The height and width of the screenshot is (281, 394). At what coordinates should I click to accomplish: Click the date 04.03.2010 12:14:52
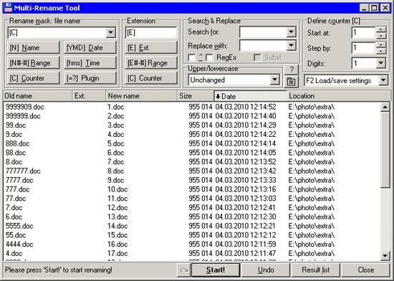click(246, 107)
